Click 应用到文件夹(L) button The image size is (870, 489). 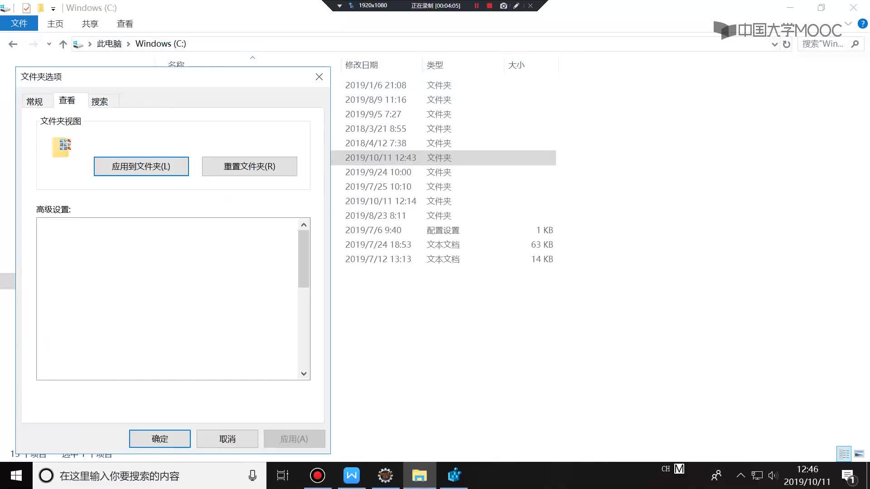pyautogui.click(x=141, y=166)
